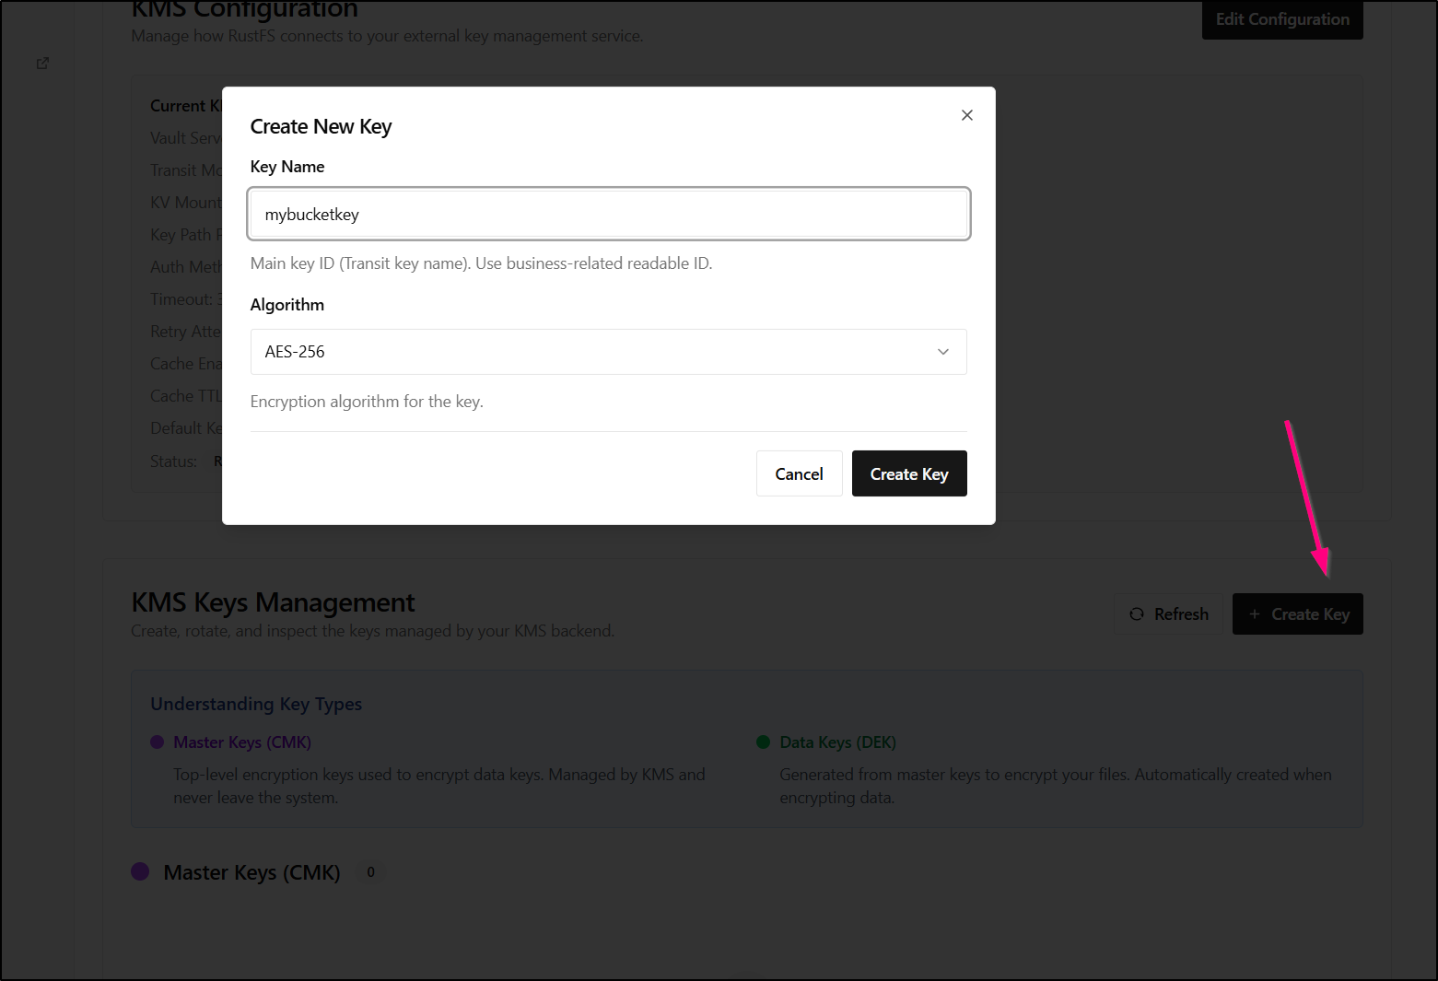Click the external link icon in left sidebar
1438x981 pixels.
pos(42,64)
